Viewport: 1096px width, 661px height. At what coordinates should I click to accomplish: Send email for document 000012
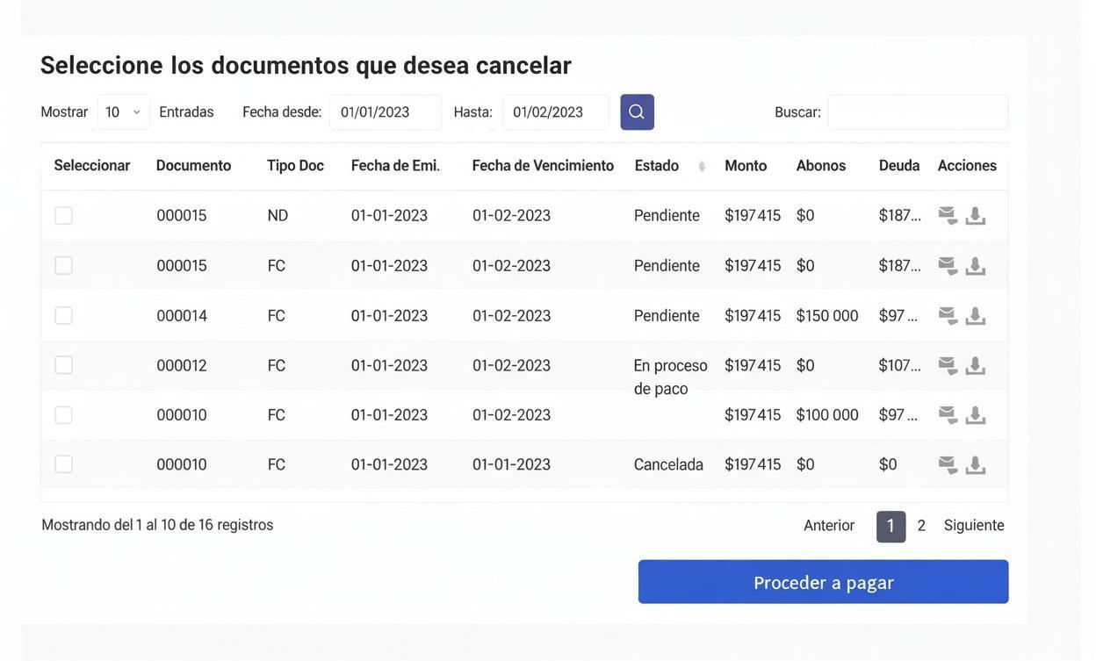(x=948, y=366)
